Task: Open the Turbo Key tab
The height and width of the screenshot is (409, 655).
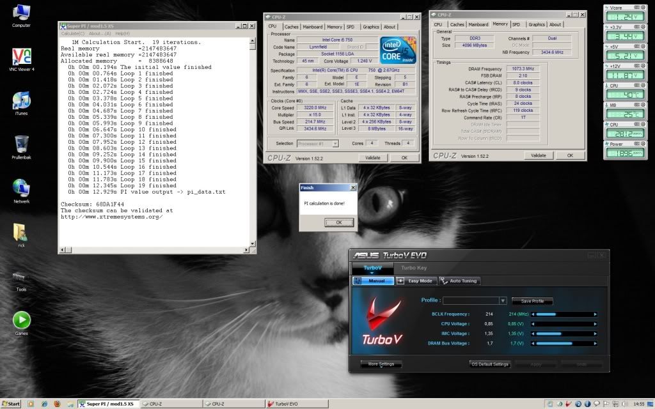Action: [x=414, y=268]
